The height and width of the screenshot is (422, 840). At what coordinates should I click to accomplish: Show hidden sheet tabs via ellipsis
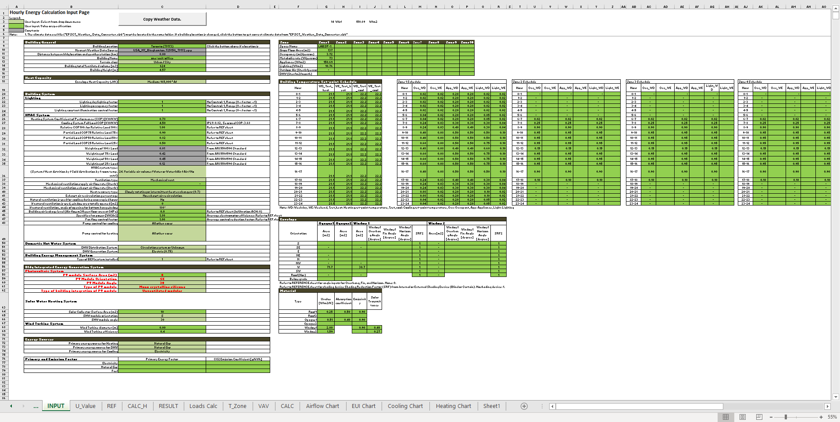tap(36, 406)
